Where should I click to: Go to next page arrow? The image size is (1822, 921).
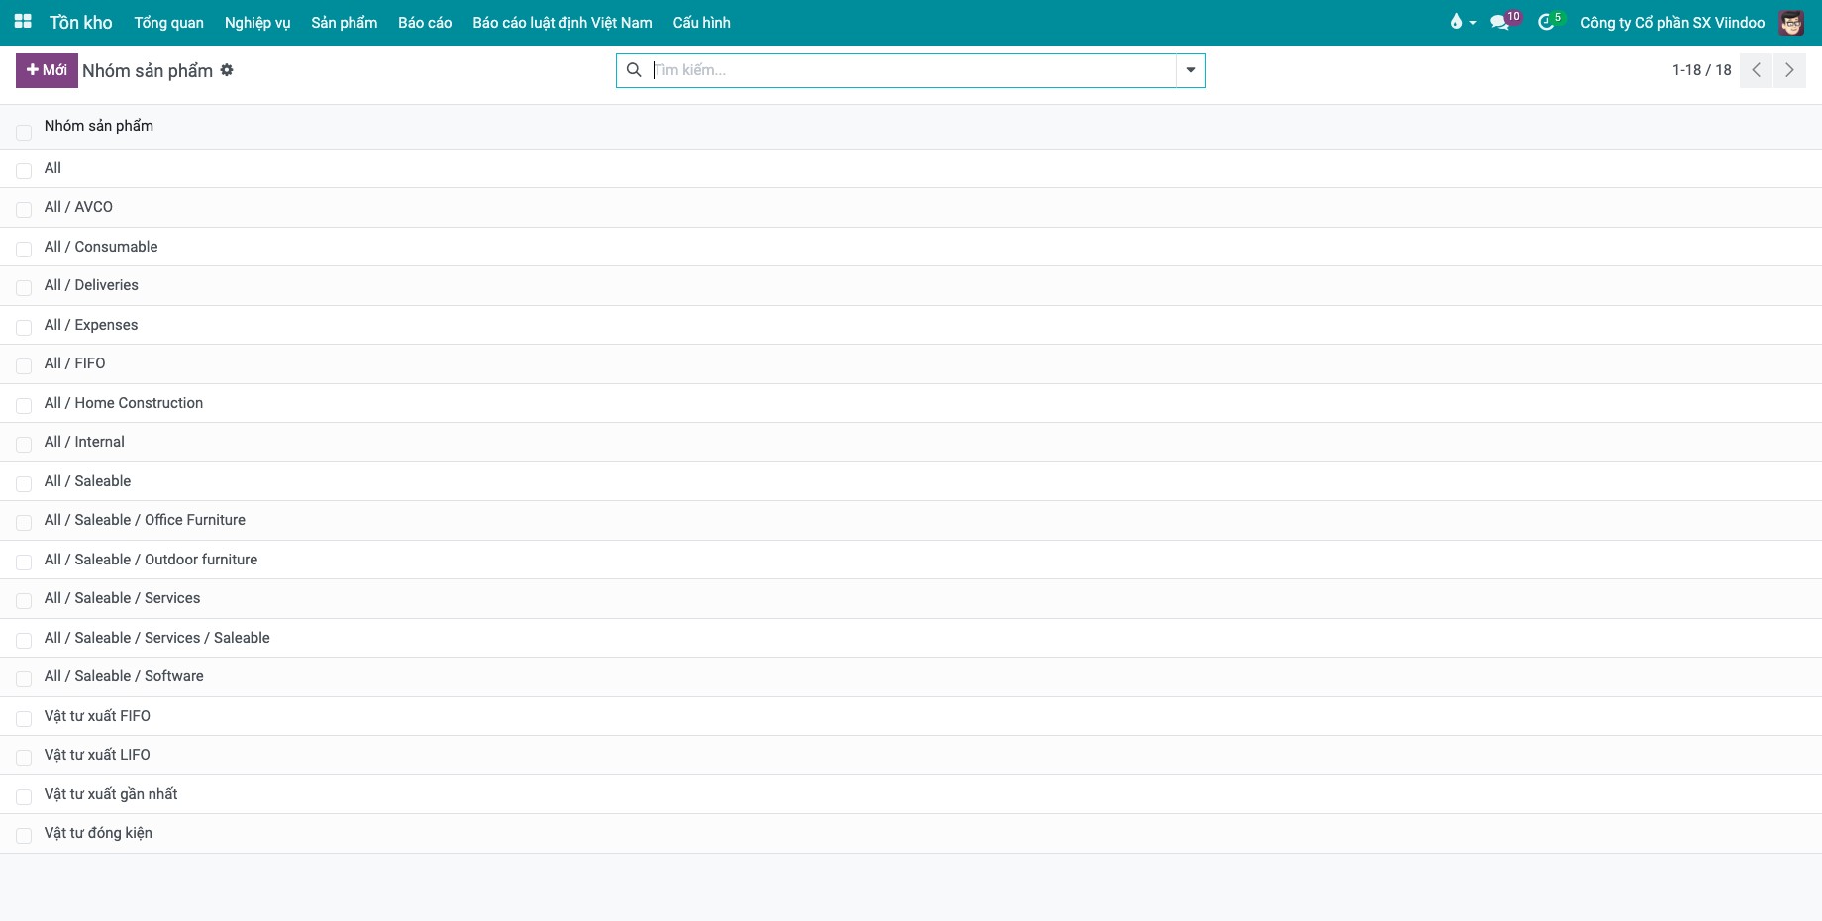pos(1789,70)
